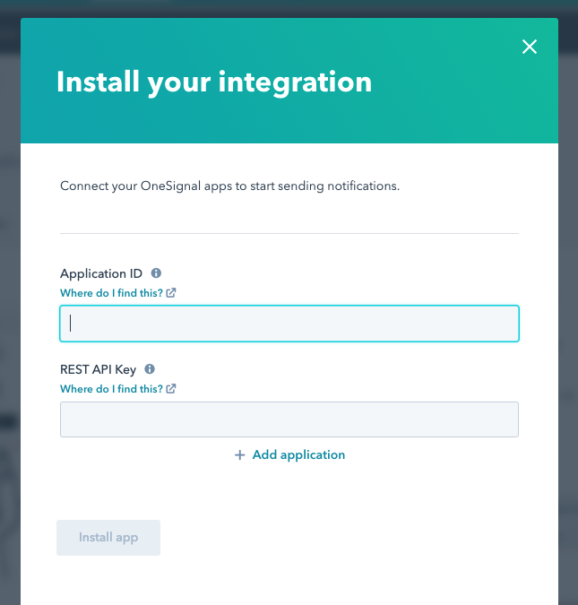This screenshot has height=605, width=578.
Task: Click into the REST API Key field
Action: (289, 419)
